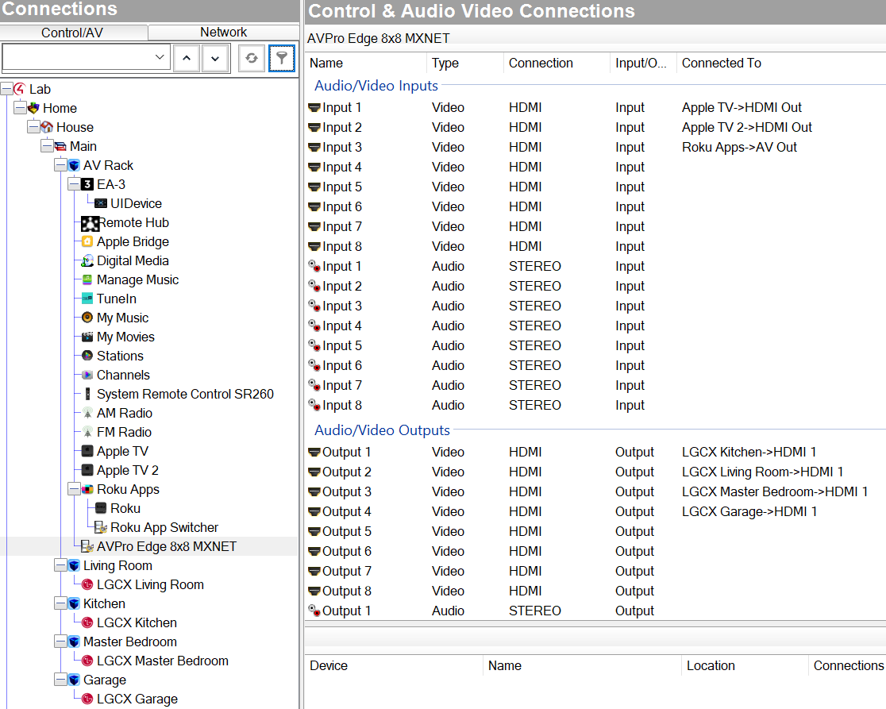Click the Location column header in lower pane

click(x=745, y=665)
